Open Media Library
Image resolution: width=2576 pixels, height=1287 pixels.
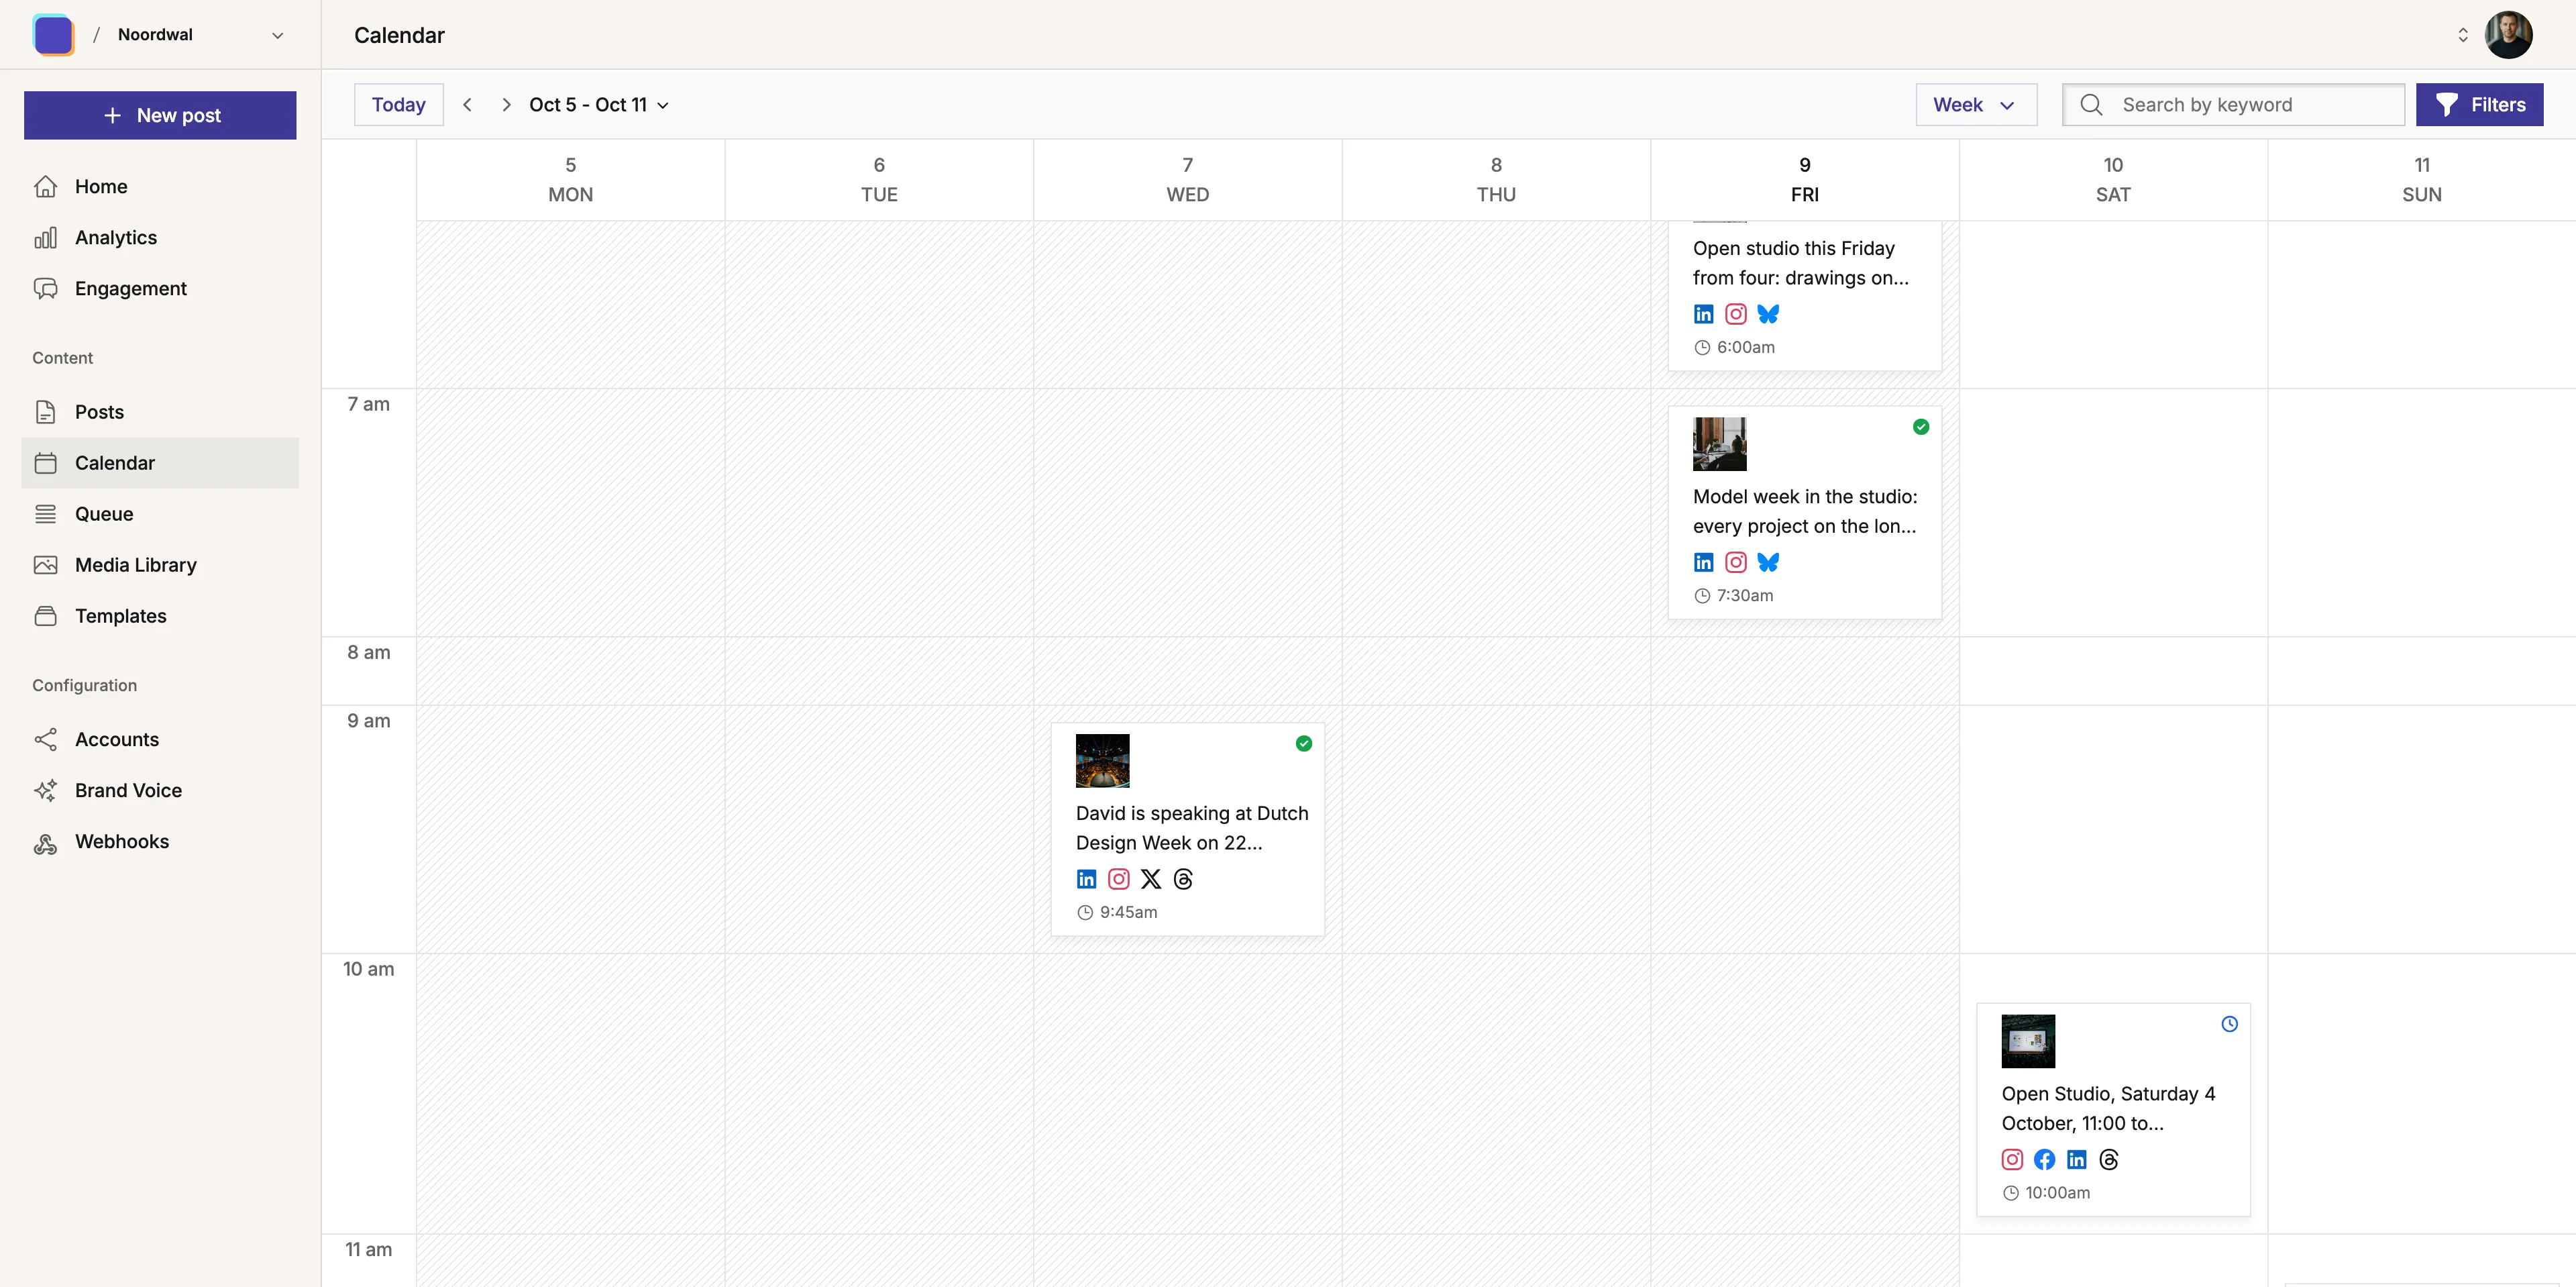pyautogui.click(x=160, y=564)
